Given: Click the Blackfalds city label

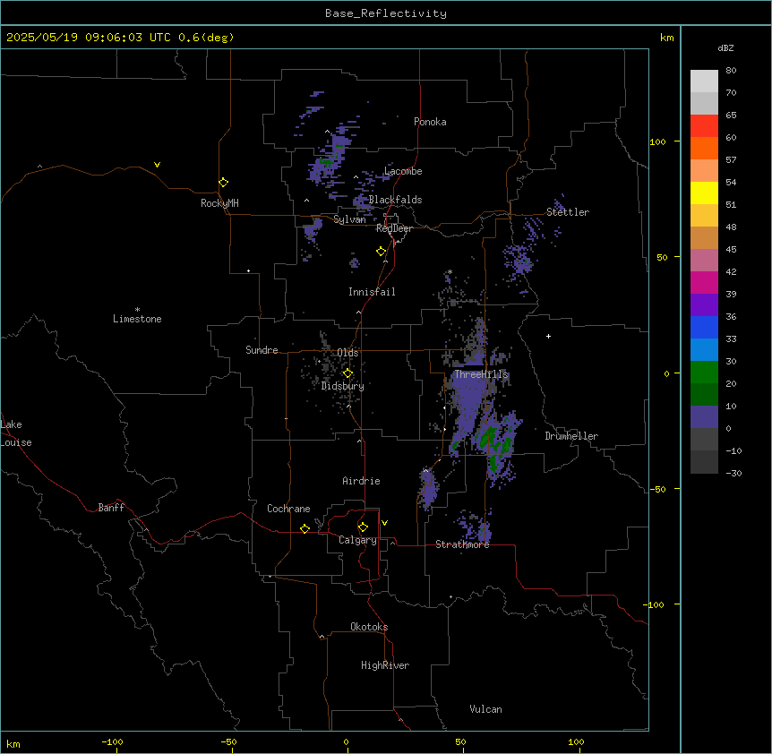Looking at the screenshot, I should coord(395,200).
